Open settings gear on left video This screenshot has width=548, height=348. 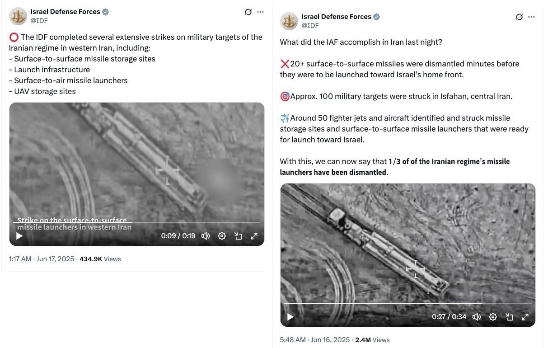(222, 236)
